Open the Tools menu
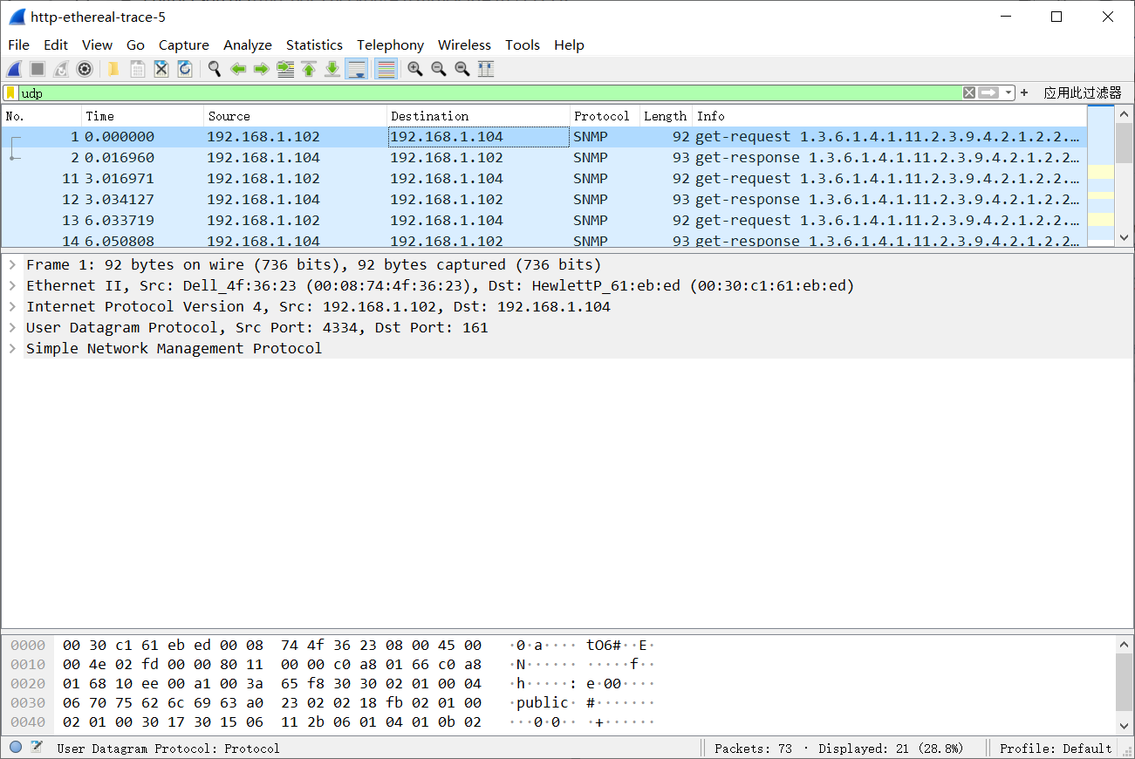 [523, 44]
